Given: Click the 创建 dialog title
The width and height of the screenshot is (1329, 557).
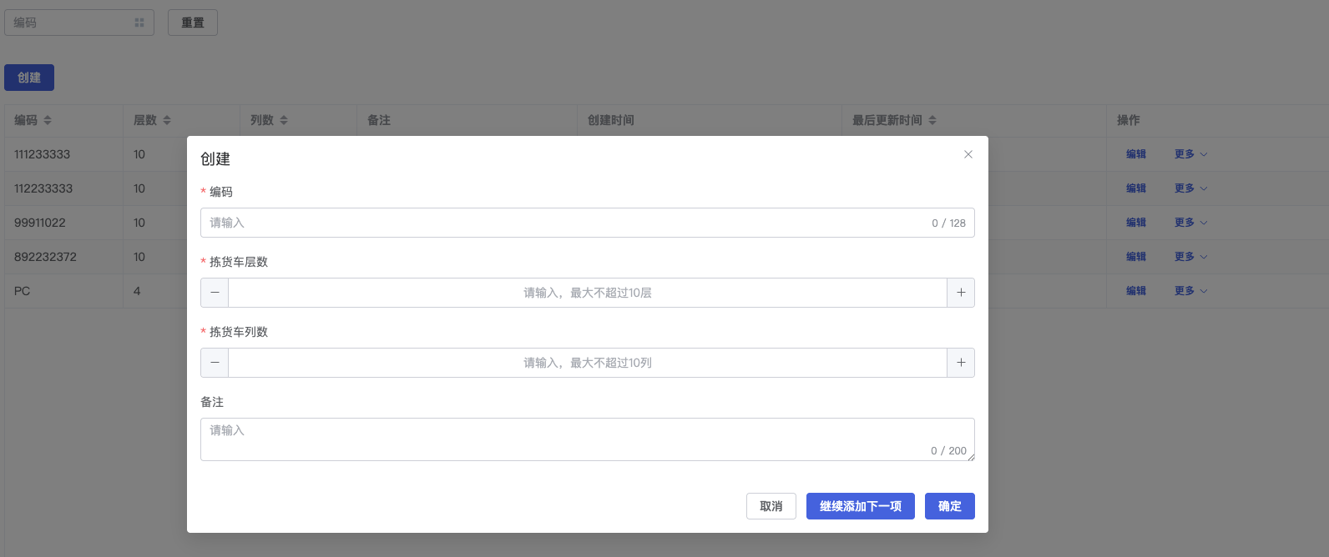Looking at the screenshot, I should 215,159.
